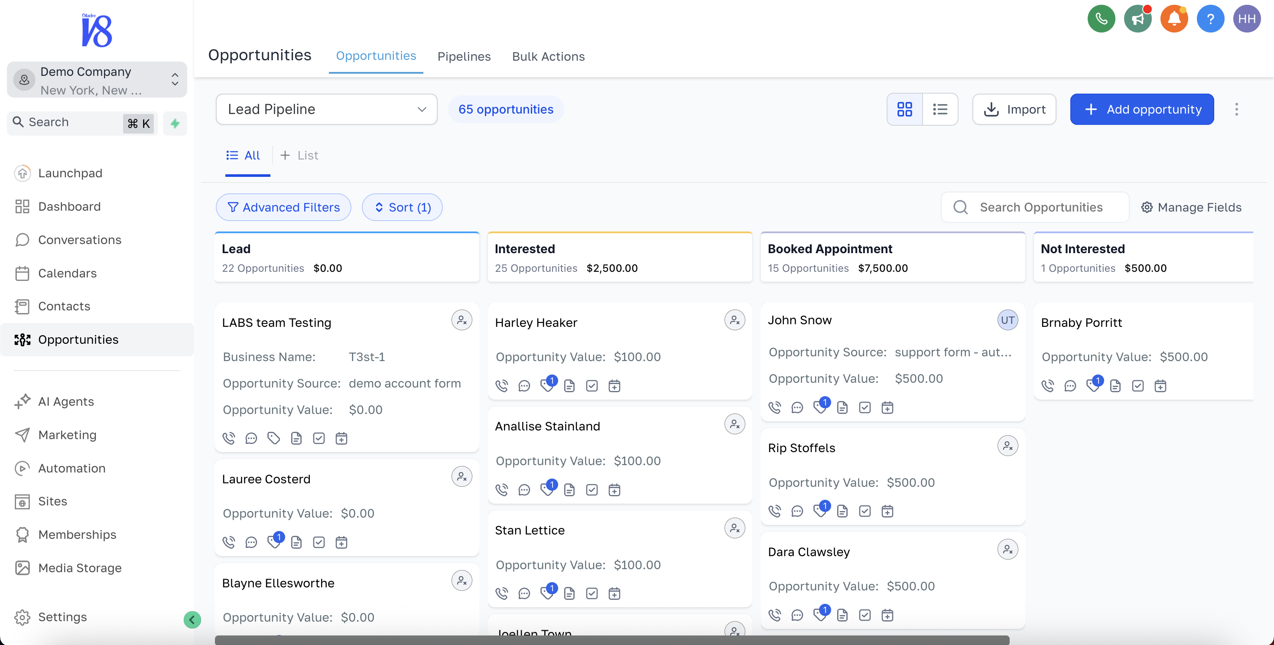Screen dimensions: 1274x645
Task: Open tags icon on Harley Heaker card
Action: pyautogui.click(x=547, y=385)
